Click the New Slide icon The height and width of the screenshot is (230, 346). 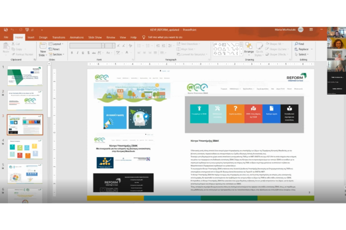tap(43, 47)
